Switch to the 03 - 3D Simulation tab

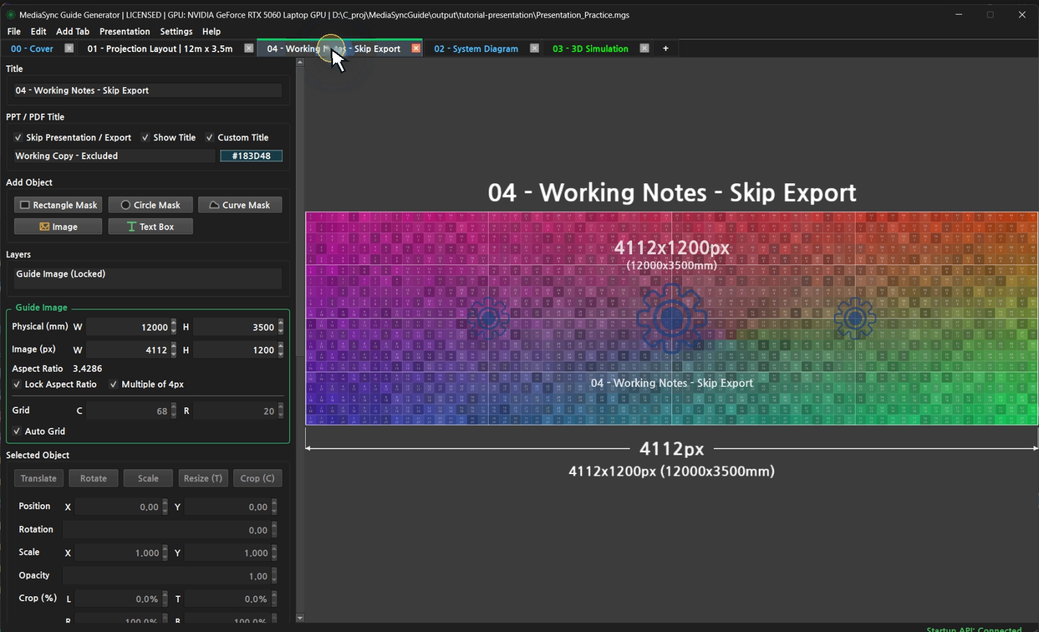coord(590,48)
